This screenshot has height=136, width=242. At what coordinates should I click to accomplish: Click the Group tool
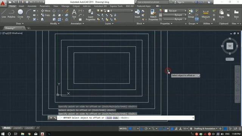coord(191,14)
